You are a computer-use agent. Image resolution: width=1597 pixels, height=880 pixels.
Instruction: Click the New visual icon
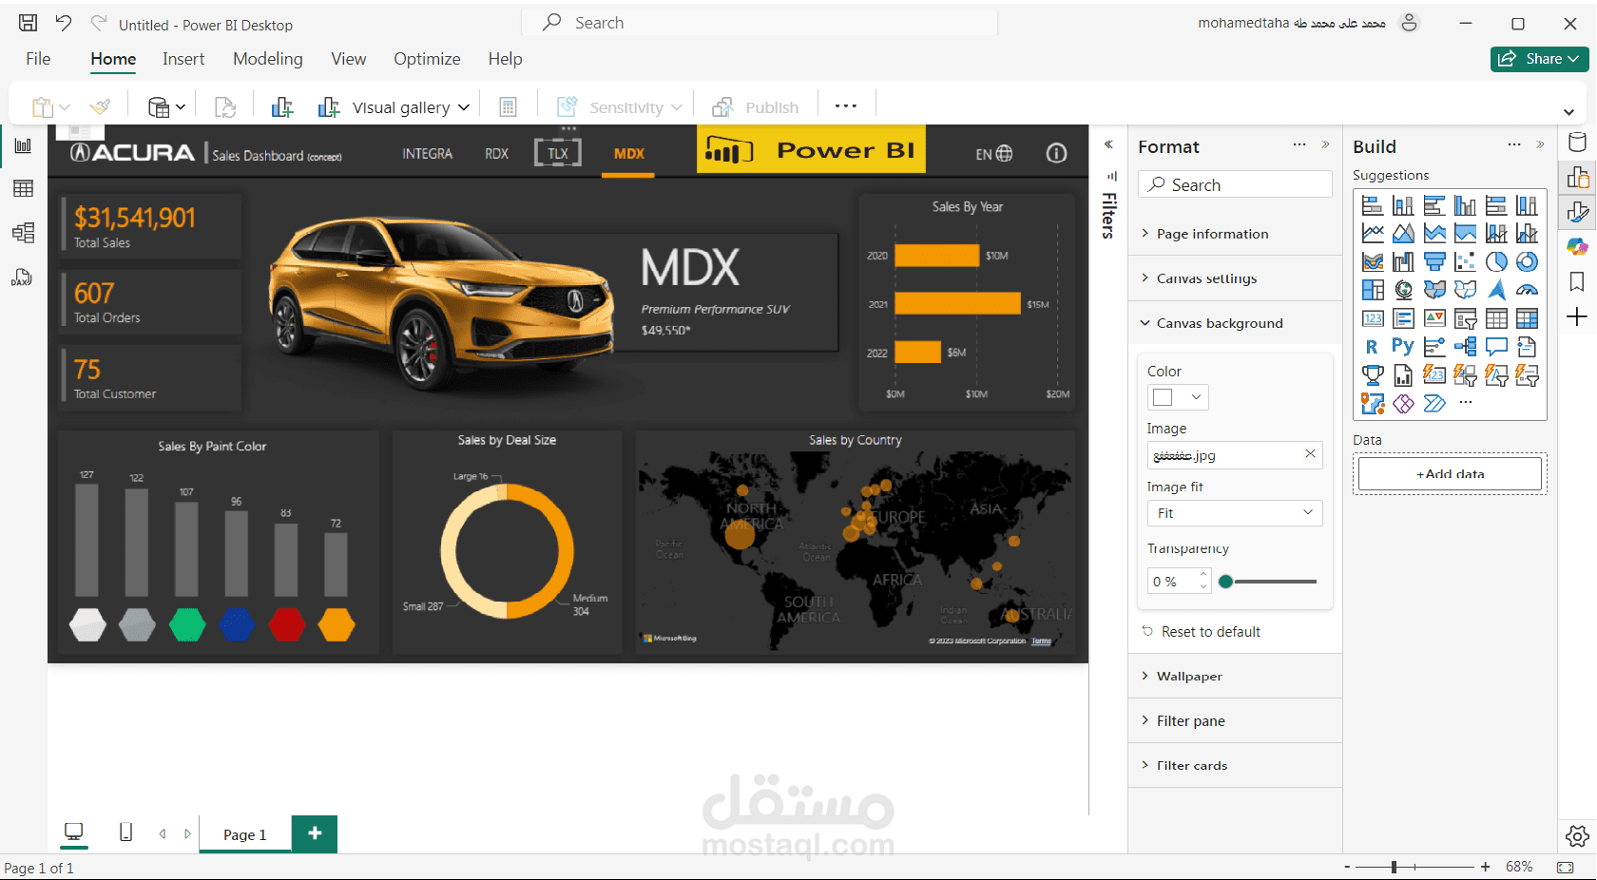[281, 106]
